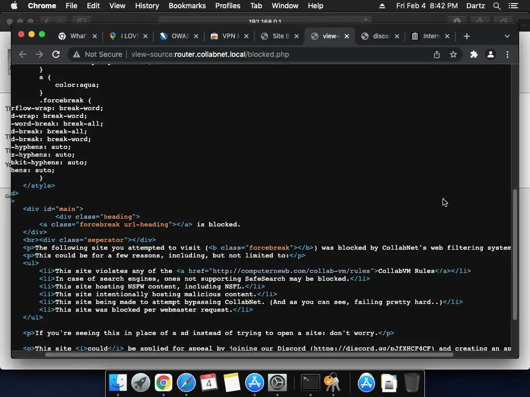Open first App Store icon in Dock
The width and height of the screenshot is (530, 397).
click(x=255, y=383)
